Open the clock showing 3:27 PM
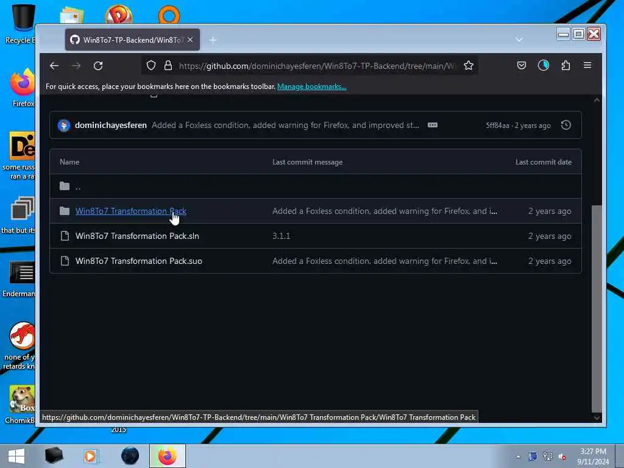The height and width of the screenshot is (468, 624). click(593, 456)
